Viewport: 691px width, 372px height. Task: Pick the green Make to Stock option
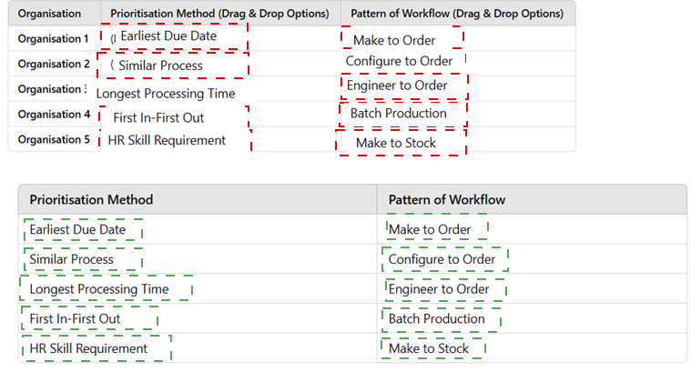point(433,348)
